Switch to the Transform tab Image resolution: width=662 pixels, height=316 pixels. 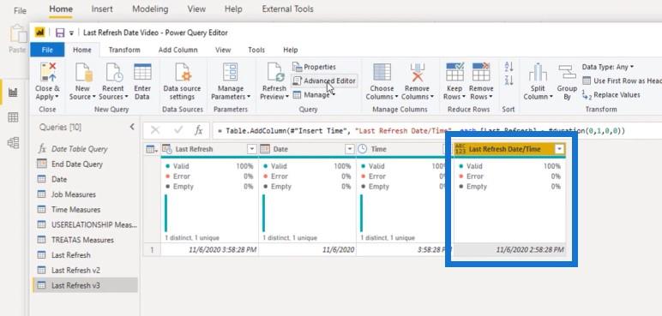[124, 50]
